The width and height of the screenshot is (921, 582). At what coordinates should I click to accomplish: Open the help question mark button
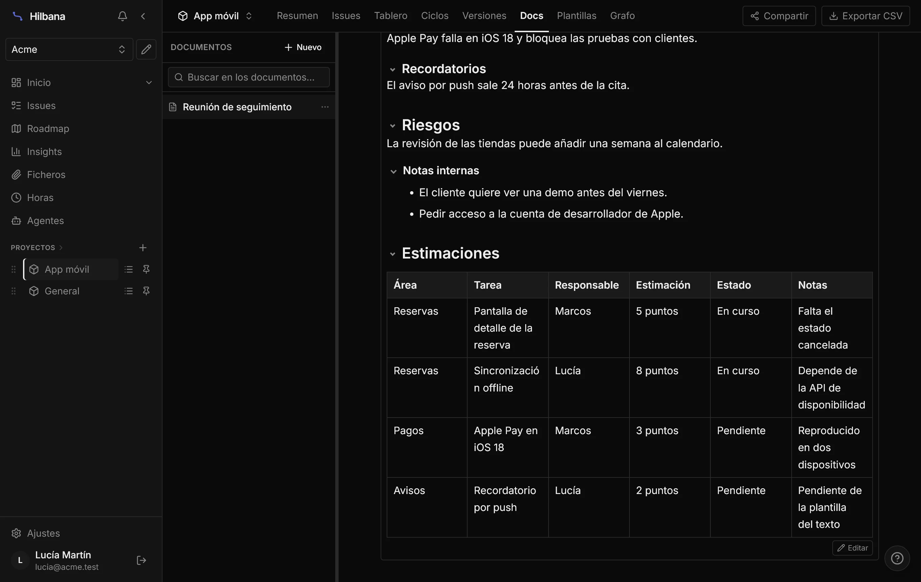pyautogui.click(x=897, y=558)
